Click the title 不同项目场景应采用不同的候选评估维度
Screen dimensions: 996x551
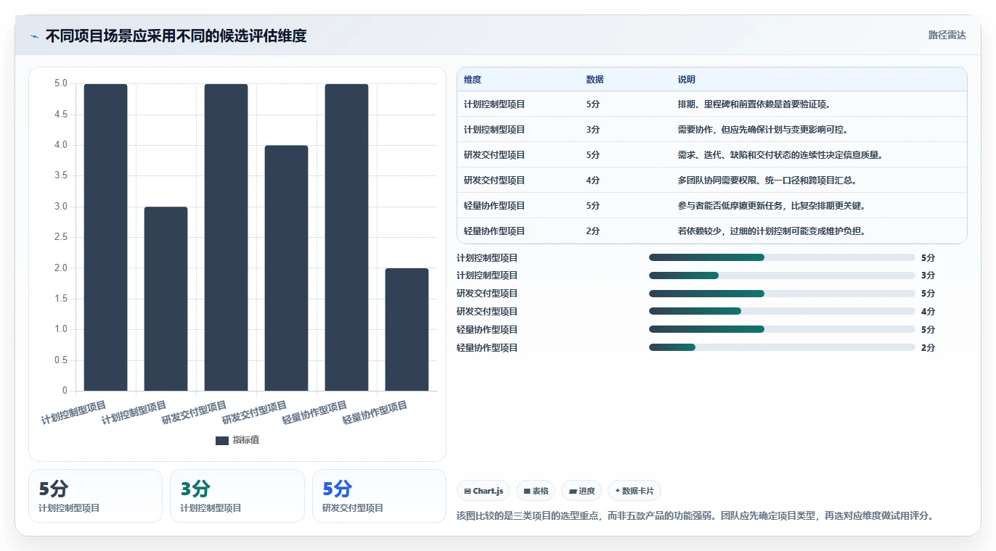176,36
